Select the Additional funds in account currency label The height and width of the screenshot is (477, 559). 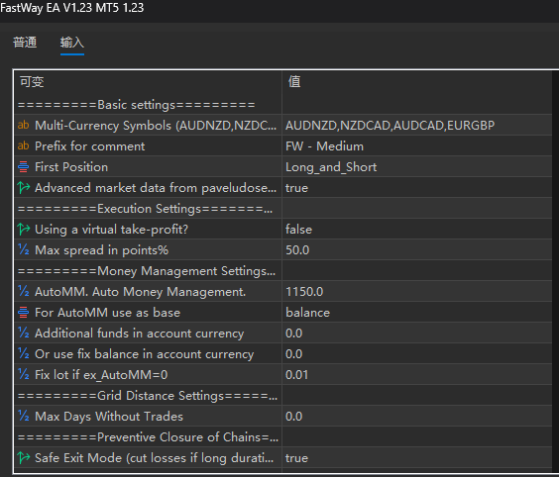click(x=140, y=334)
